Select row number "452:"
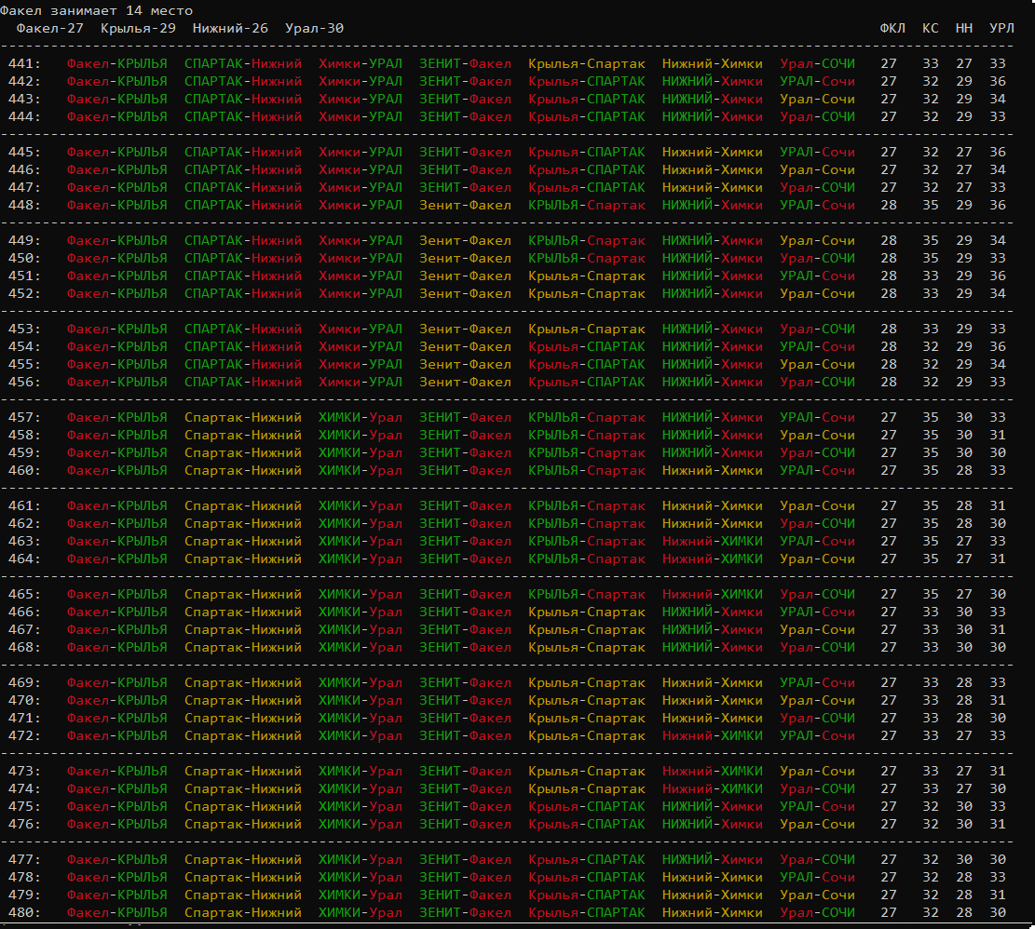Image resolution: width=1035 pixels, height=929 pixels. tap(24, 293)
